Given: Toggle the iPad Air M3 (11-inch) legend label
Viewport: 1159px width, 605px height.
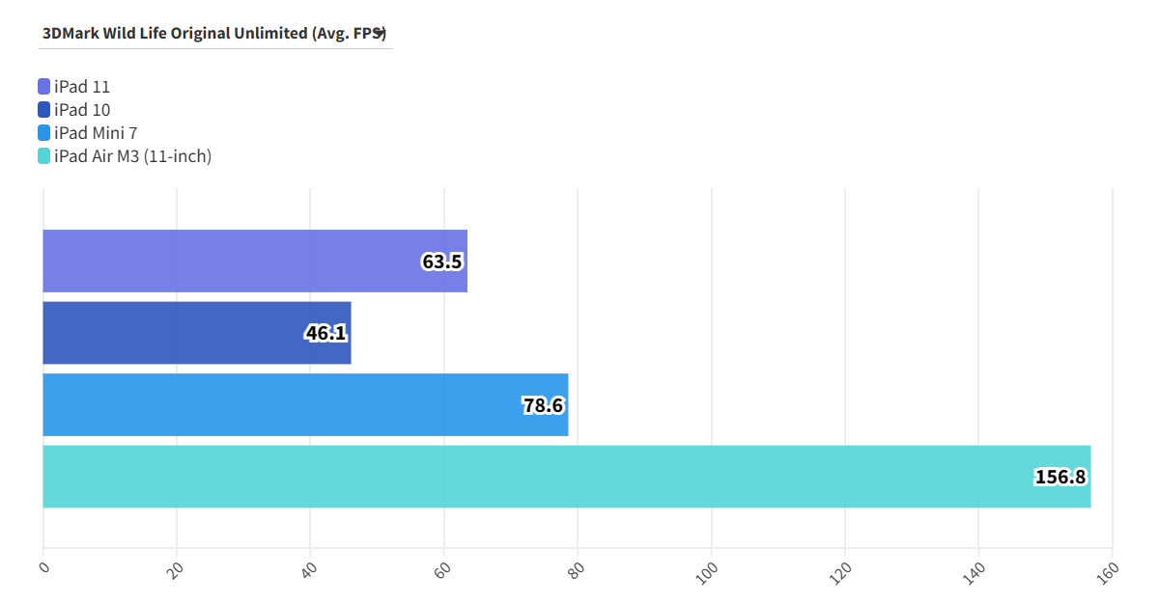Looking at the screenshot, I should (x=132, y=156).
